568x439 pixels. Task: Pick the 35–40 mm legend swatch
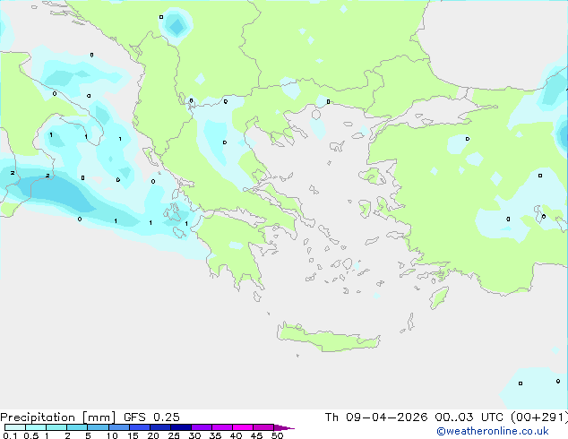(221, 427)
